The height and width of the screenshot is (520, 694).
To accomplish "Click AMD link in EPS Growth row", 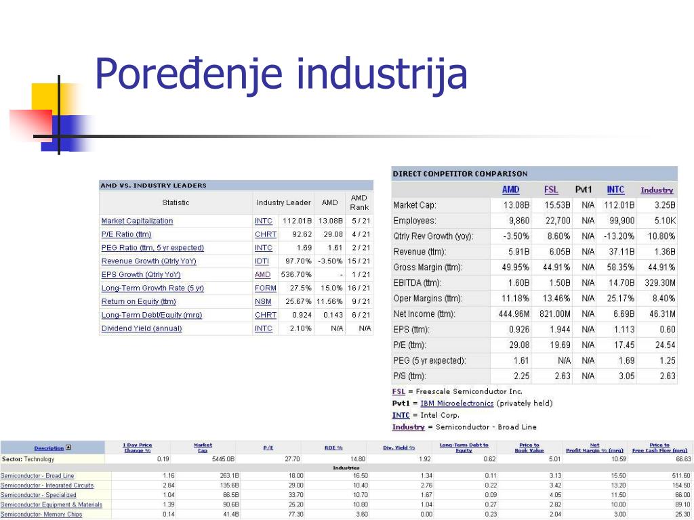I will coord(262,275).
